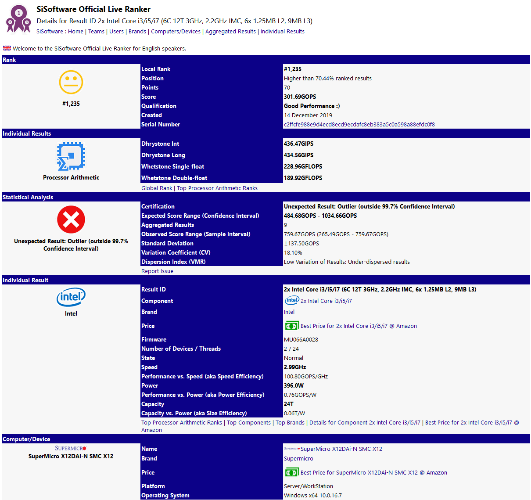Open Top Processor Arithmetic Ranks under Individual Results
The height and width of the screenshot is (500, 531).
tap(217, 188)
